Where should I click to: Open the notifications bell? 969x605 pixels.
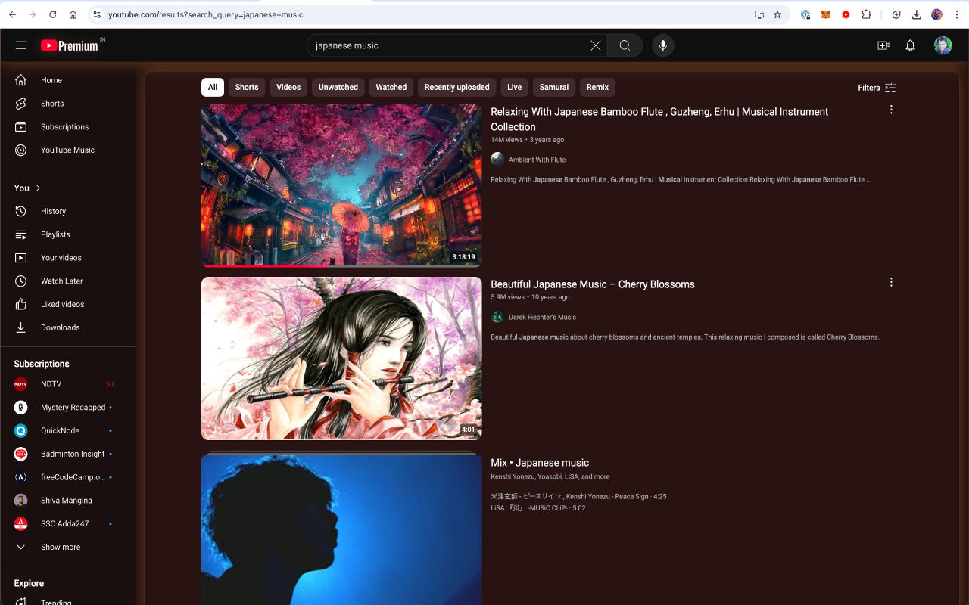911,45
